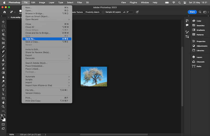Image resolution: width=210 pixels, height=136 pixels.
Task: Open the Brush Settings panel icon
Action: coord(187,32)
